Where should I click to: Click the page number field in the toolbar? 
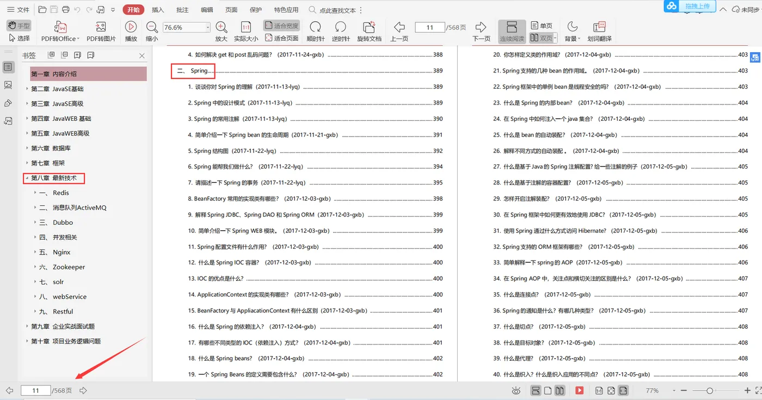(429, 27)
